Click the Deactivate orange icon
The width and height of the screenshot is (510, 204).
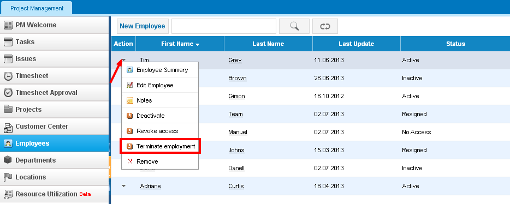[x=130, y=116]
